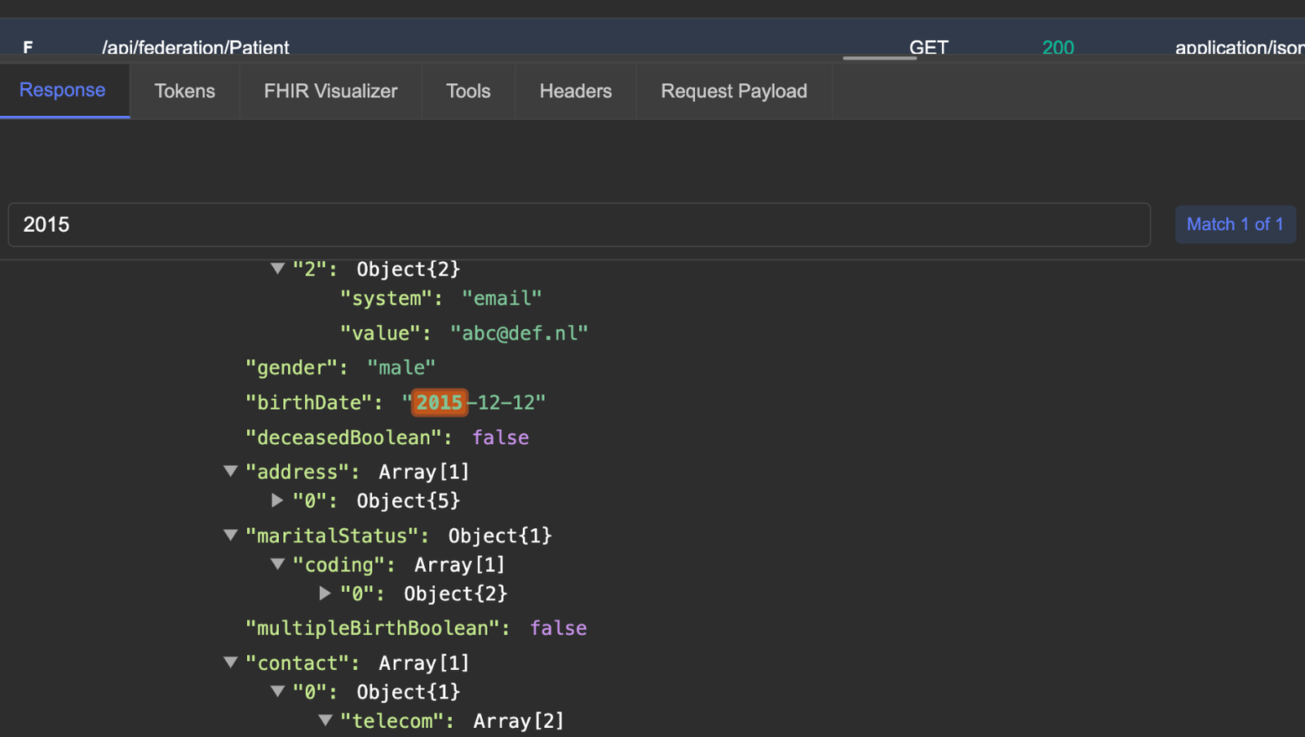Collapse the maritalStatus object
Viewport: 1305px width, 737px height.
coord(230,535)
